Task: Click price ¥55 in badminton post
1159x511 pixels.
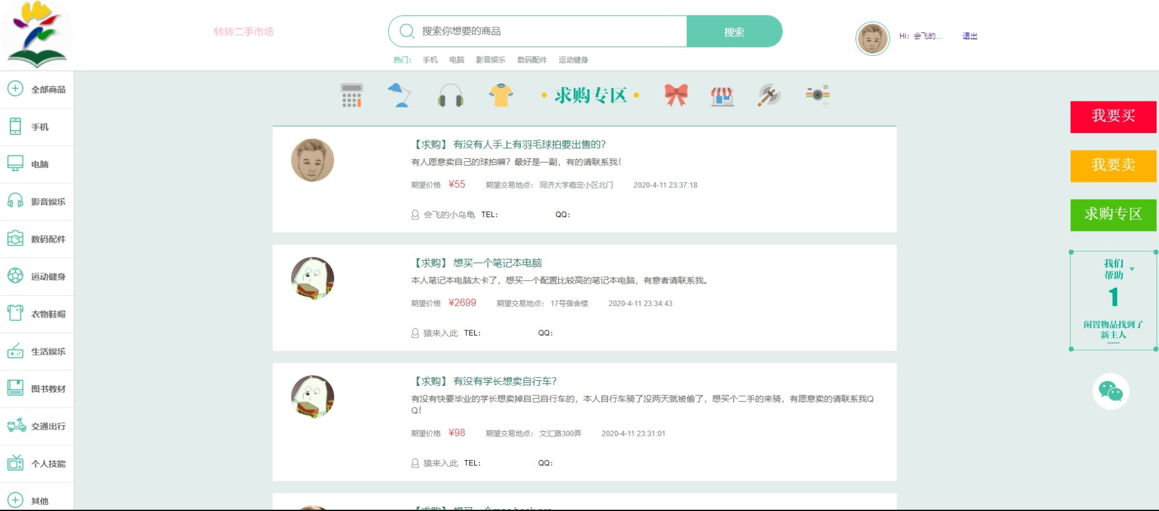Action: [457, 184]
